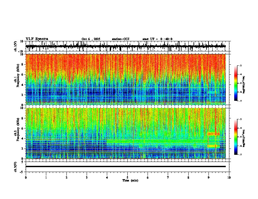Click the black ch.3 voltage trace line
258x199 pixels.
pos(126,166)
